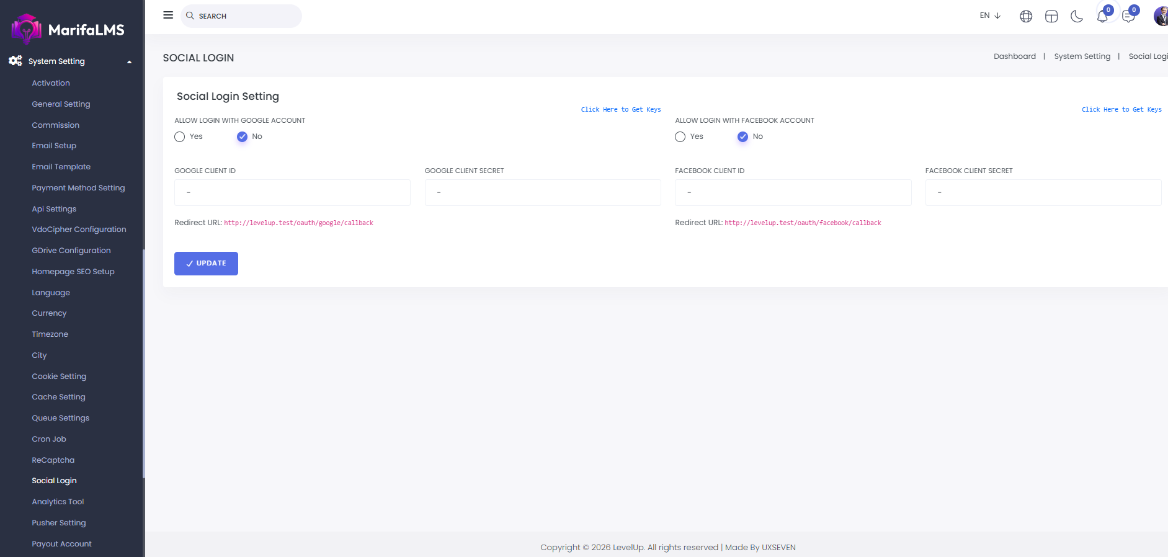Open the notifications bell icon

[x=1102, y=17]
